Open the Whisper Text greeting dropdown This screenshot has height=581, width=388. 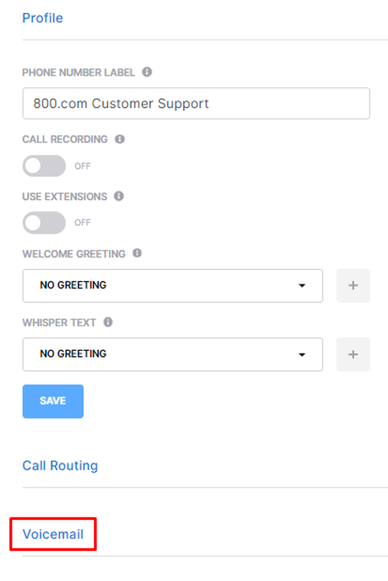[x=302, y=354]
